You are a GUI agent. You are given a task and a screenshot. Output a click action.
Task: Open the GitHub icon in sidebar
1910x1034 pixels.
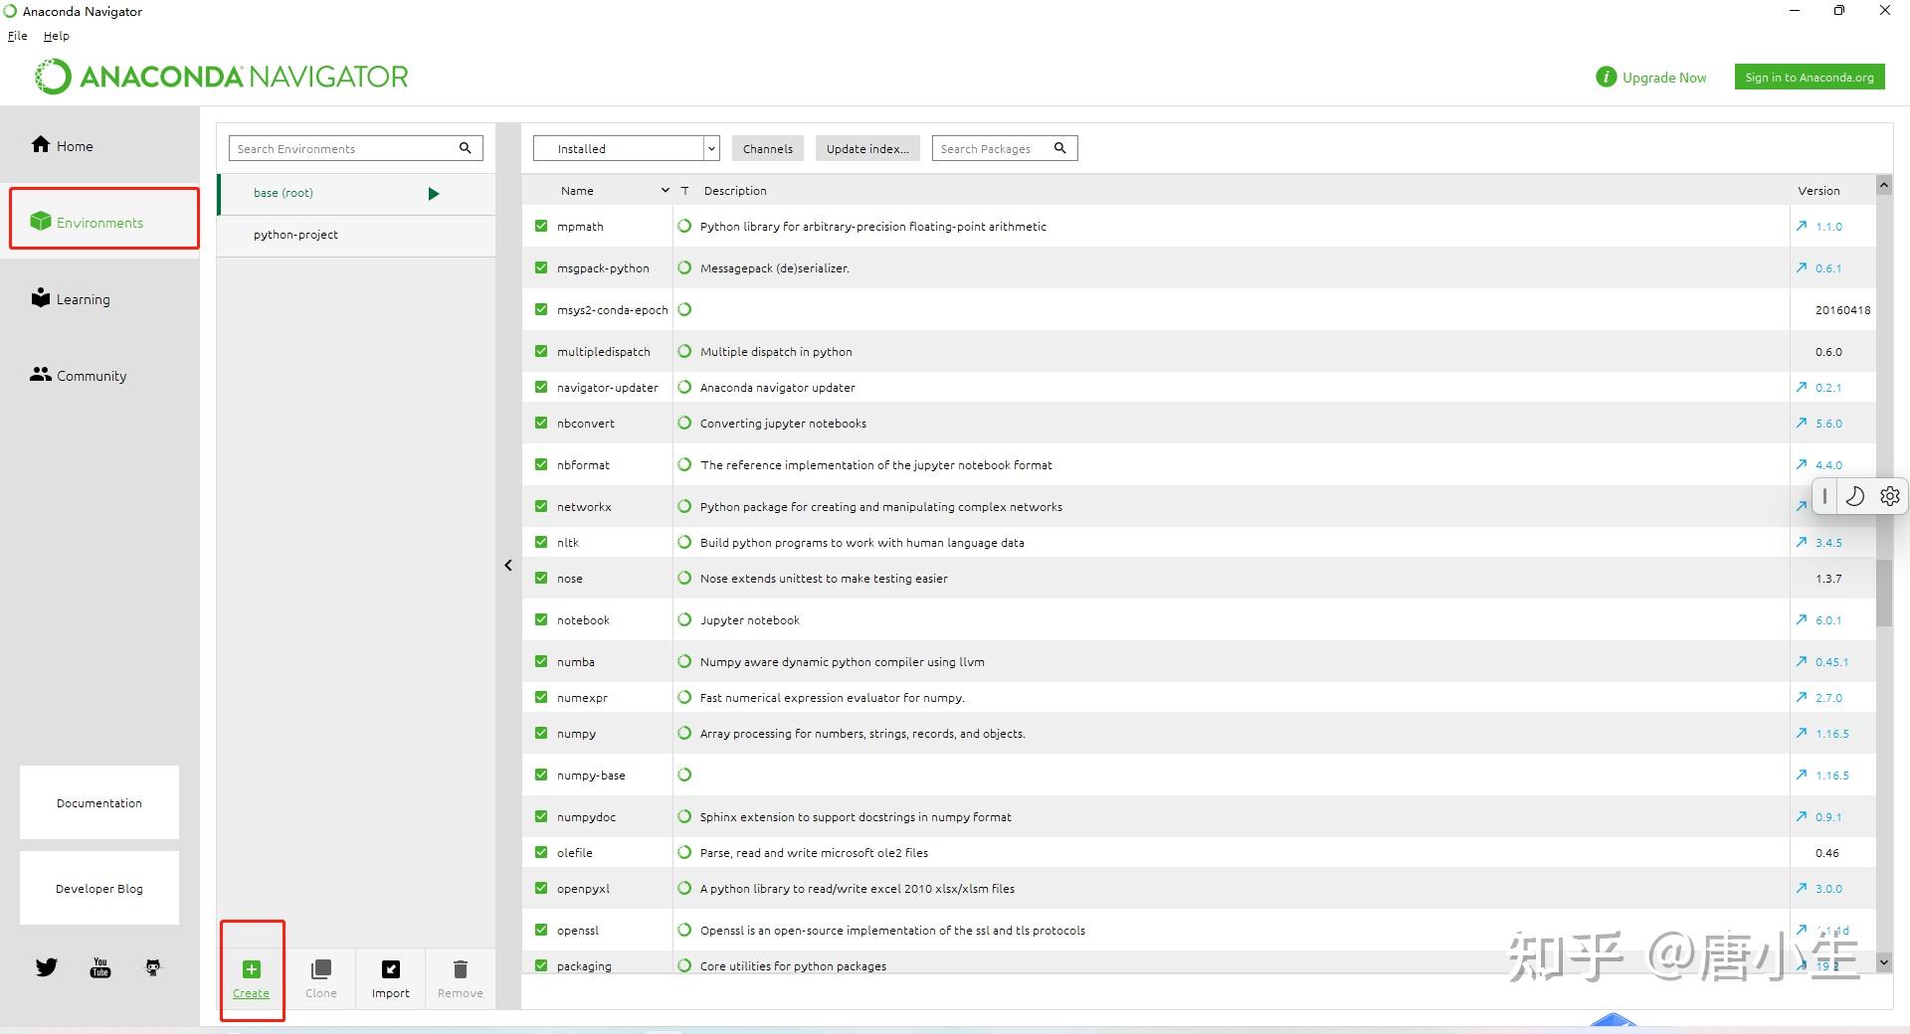click(153, 967)
